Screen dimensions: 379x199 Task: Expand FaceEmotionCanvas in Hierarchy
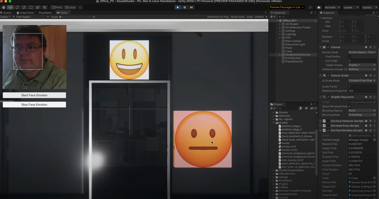point(280,55)
